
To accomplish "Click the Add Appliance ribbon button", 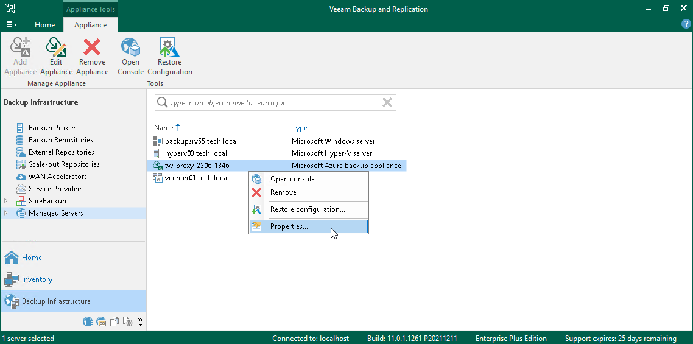I will tap(20, 57).
